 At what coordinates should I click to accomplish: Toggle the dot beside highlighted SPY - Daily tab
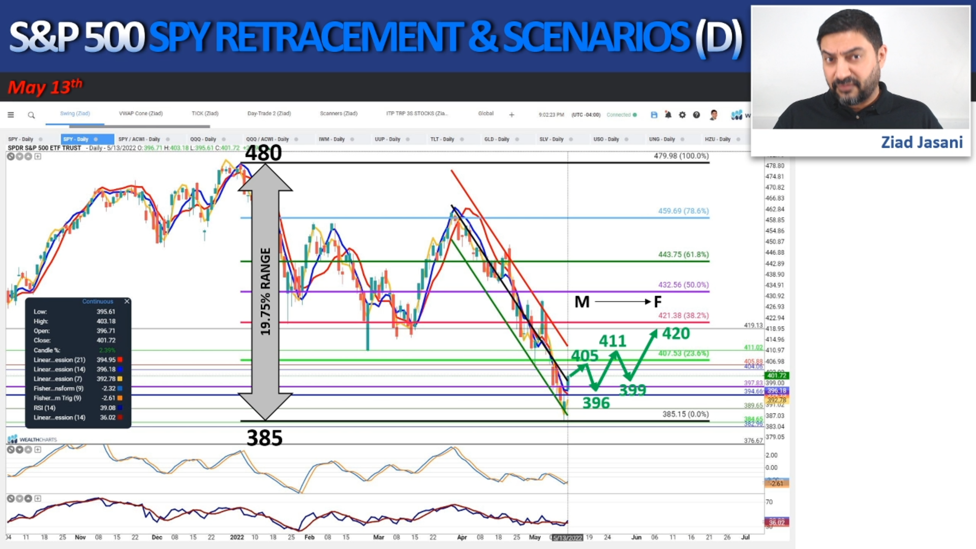click(x=96, y=139)
